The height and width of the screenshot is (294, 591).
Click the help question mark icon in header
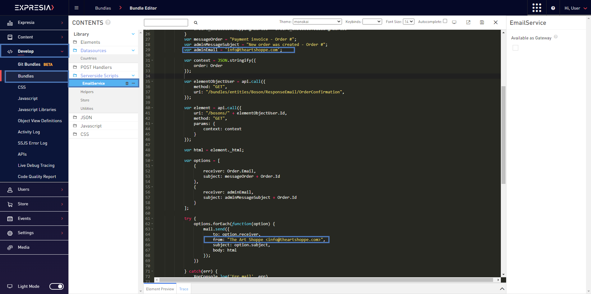click(553, 8)
